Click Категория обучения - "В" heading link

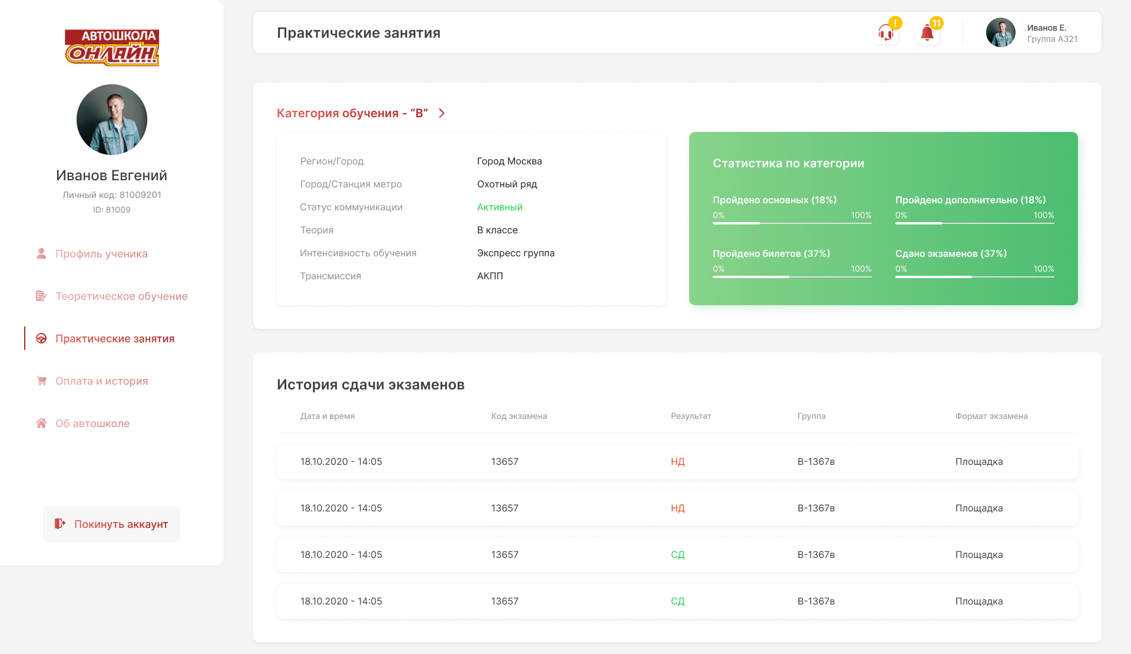(352, 113)
